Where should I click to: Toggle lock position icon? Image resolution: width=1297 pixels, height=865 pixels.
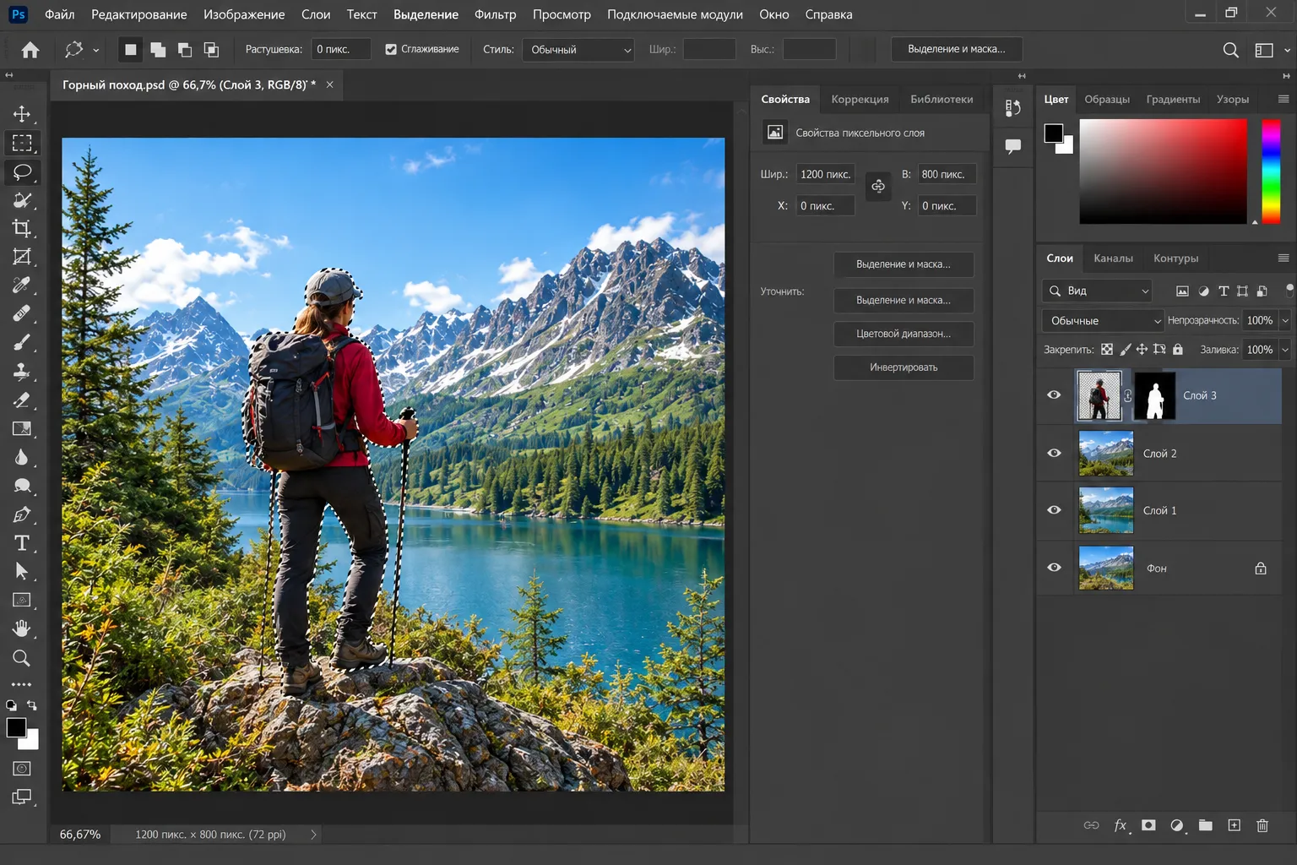pos(1142,349)
